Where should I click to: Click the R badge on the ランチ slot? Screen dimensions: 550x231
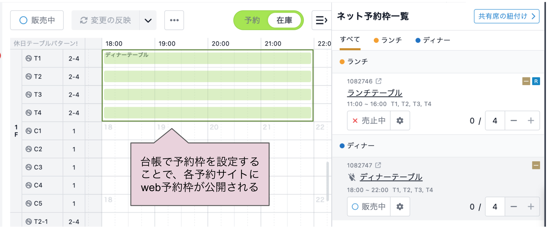tap(536, 81)
